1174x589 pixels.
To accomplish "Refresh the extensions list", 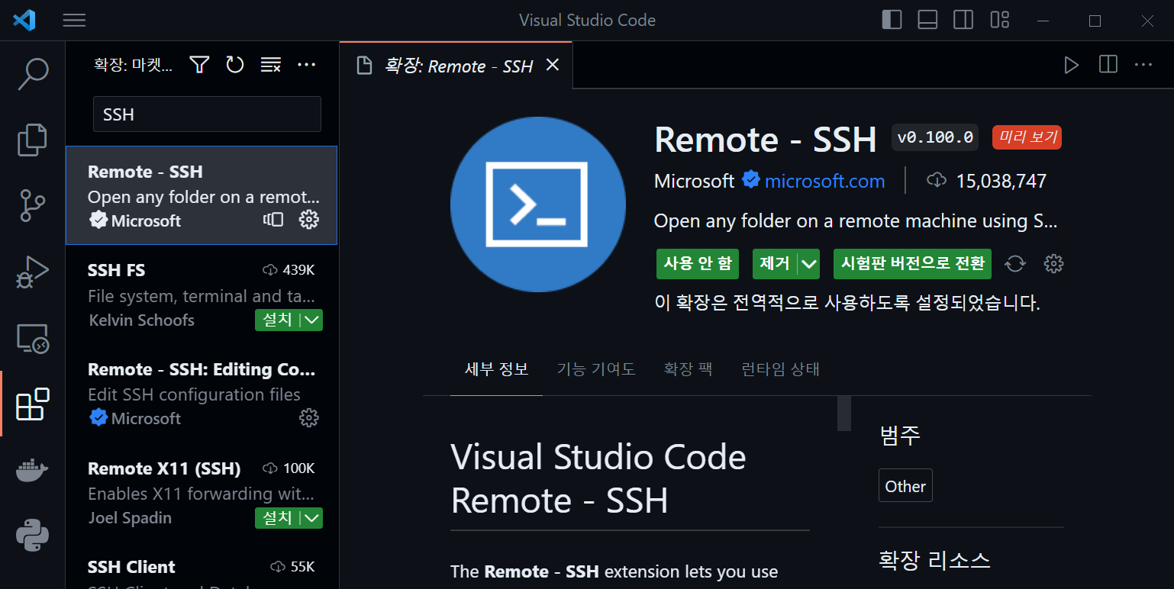I will 235,65.
